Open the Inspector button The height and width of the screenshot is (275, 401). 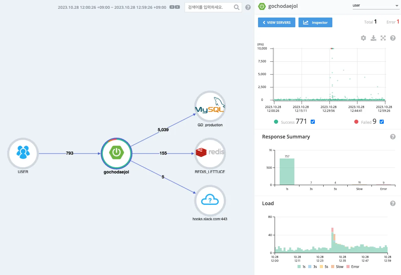point(315,23)
